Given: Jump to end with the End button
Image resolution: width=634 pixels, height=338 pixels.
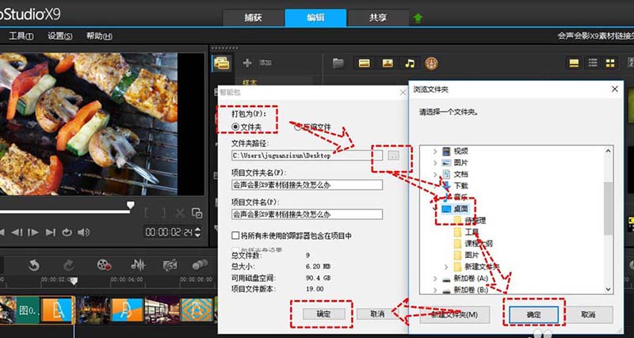Looking at the screenshot, I should click(51, 233).
